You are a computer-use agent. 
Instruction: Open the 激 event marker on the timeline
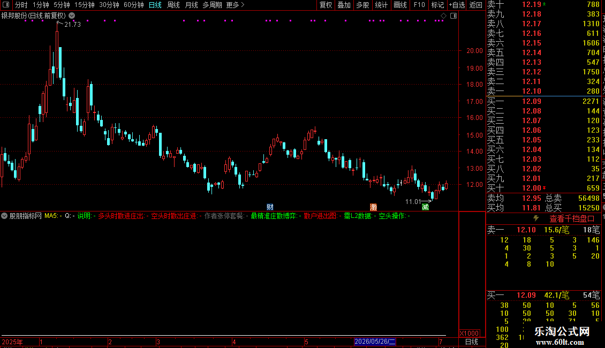(373, 207)
